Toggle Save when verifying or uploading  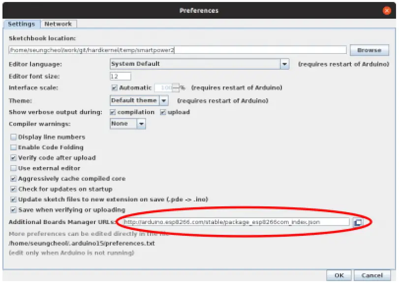[x=13, y=210]
